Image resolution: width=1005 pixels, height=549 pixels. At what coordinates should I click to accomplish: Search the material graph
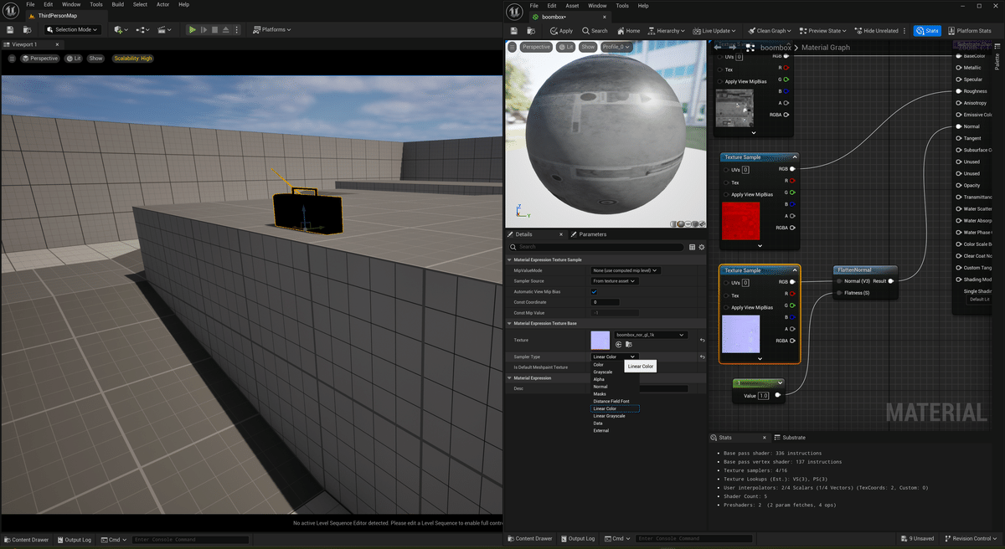[x=595, y=31]
